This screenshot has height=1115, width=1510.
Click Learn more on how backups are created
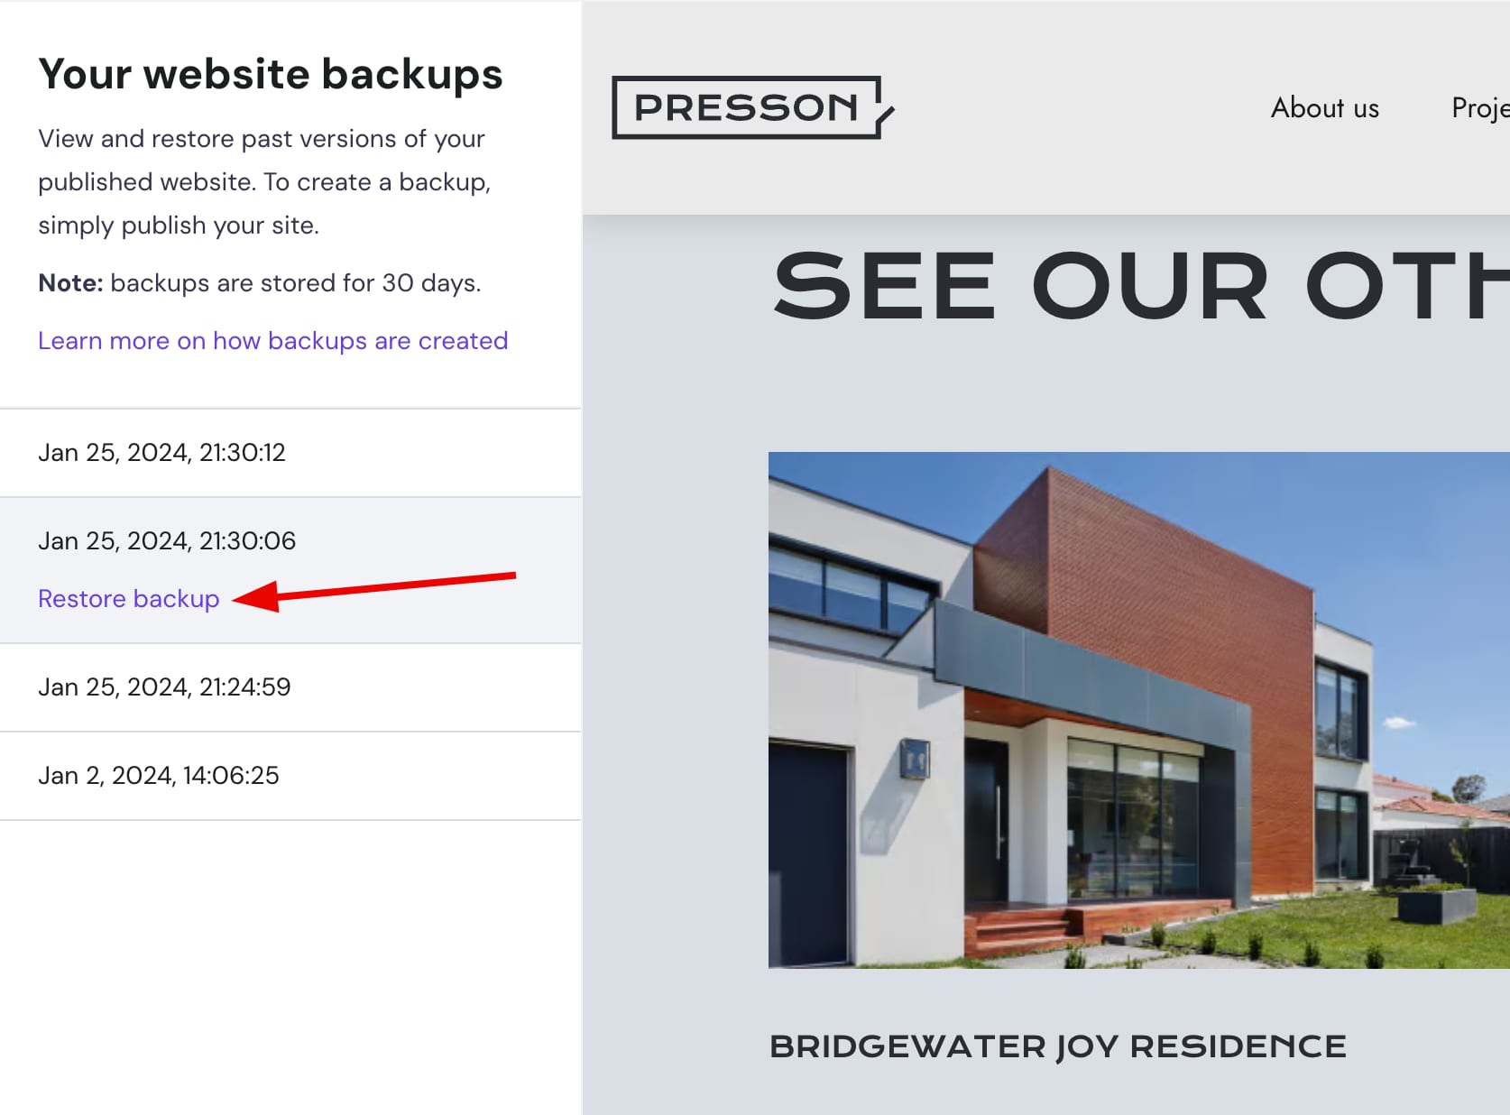272,340
